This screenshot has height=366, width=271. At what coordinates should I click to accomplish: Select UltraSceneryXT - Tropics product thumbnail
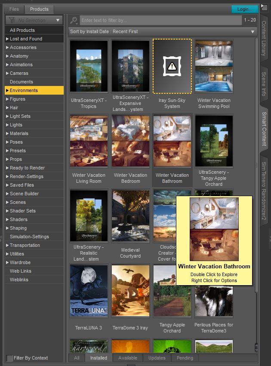pyautogui.click(x=89, y=66)
